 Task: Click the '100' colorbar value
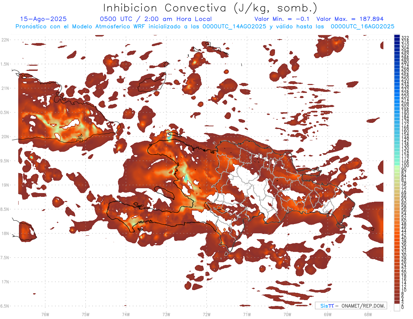(405, 166)
